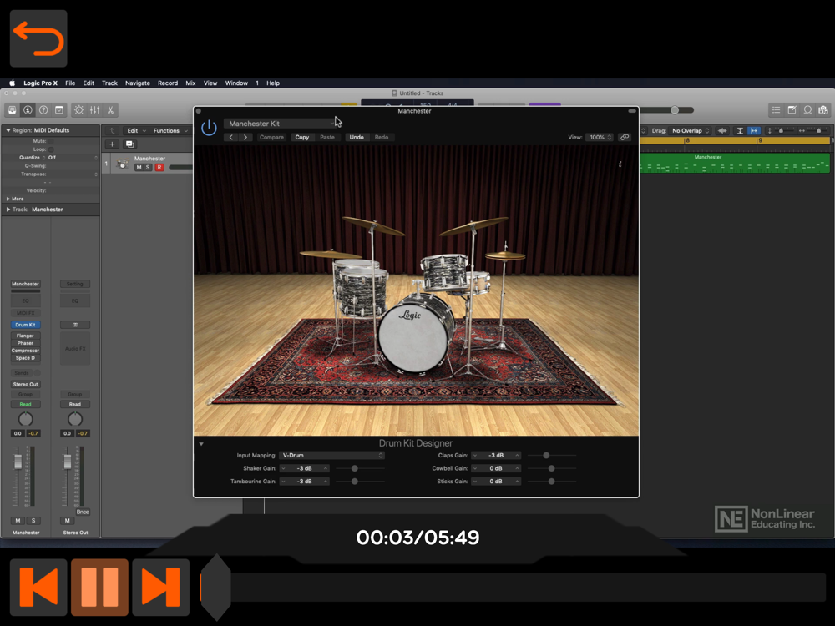Enable the region Loop checkbox
The height and width of the screenshot is (626, 835).
pos(51,149)
